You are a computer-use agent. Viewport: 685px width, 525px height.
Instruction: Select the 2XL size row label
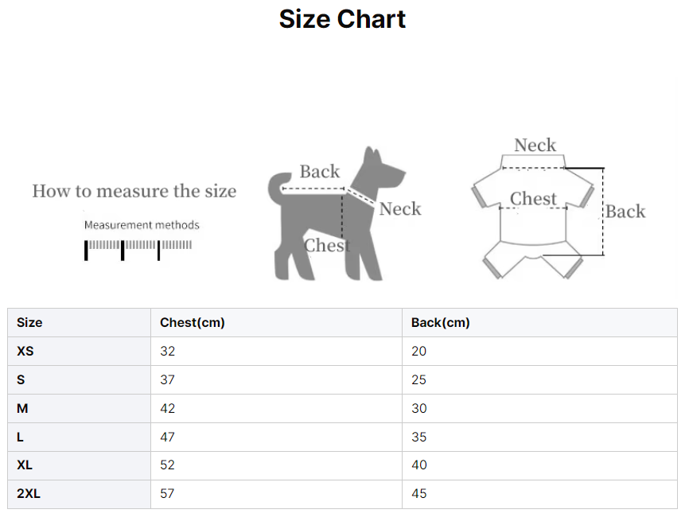tap(29, 494)
